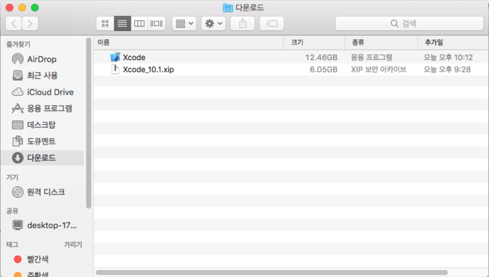
Task: Open 응용 프로그램 folder in sidebar
Action: [x=49, y=108]
